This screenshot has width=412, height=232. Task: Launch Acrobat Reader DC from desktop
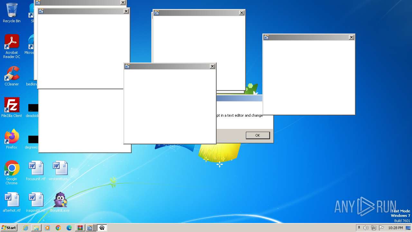coord(12,46)
